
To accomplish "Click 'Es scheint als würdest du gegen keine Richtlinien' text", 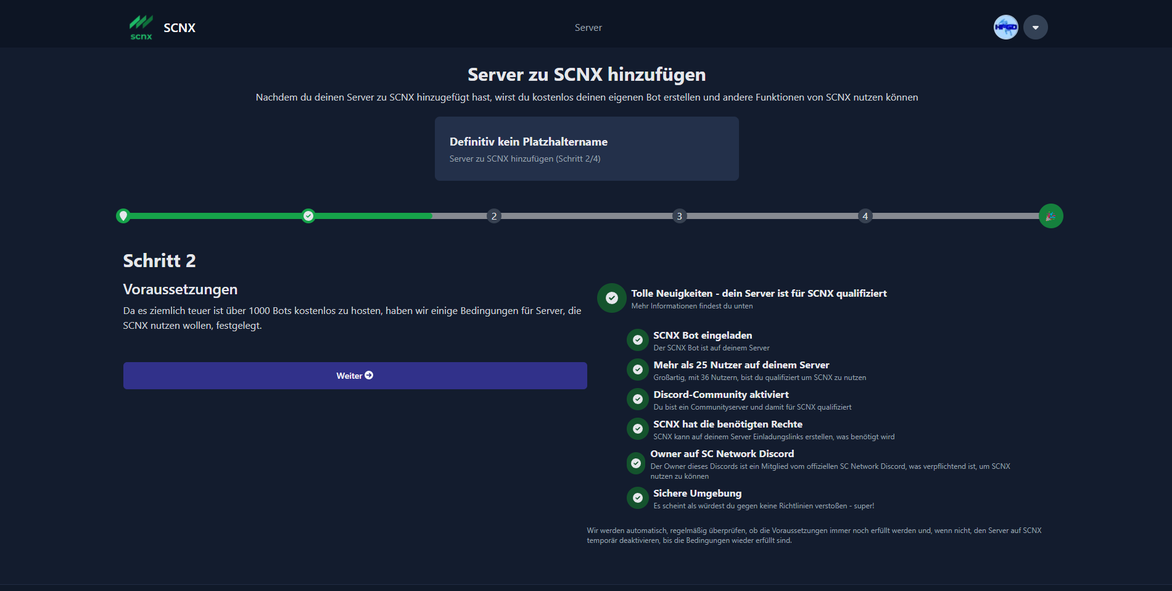I will pos(764,506).
